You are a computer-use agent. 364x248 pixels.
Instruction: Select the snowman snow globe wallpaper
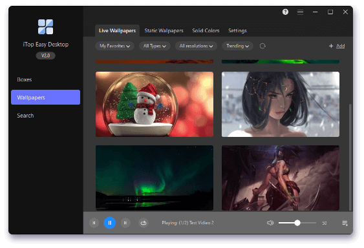pos(155,104)
